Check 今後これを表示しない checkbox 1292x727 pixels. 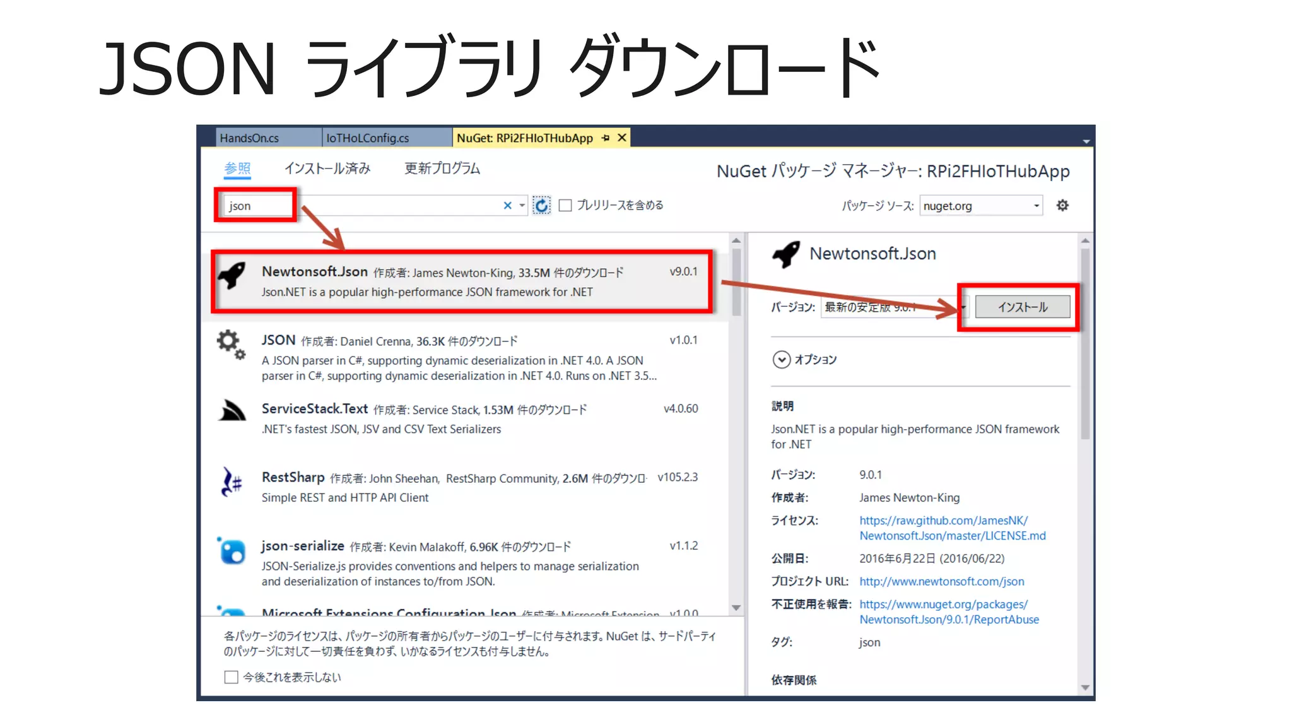click(231, 677)
